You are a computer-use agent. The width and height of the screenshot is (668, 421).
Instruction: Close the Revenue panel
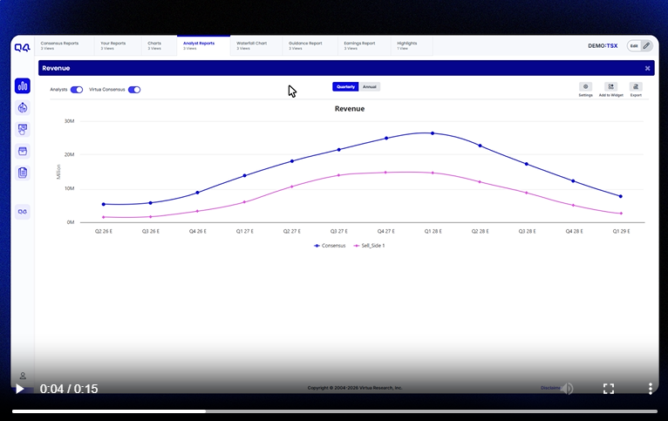click(x=648, y=68)
